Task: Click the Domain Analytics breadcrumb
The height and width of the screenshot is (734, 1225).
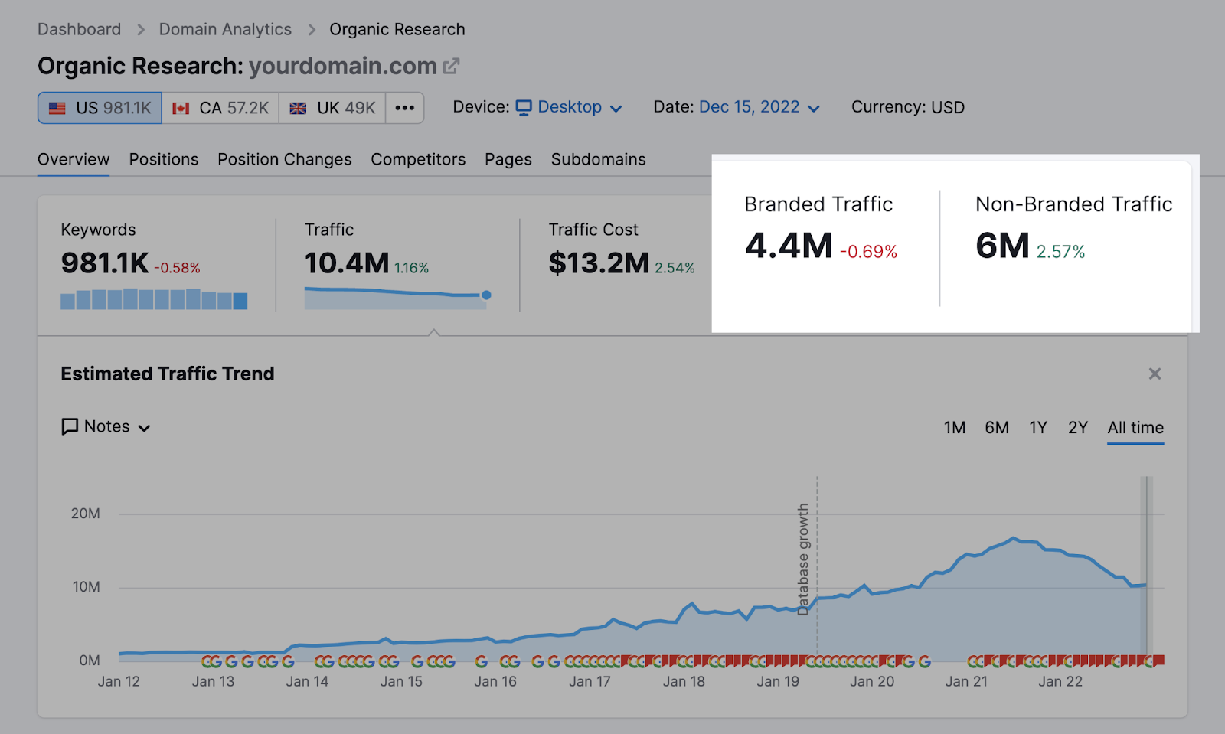Action: (x=225, y=29)
